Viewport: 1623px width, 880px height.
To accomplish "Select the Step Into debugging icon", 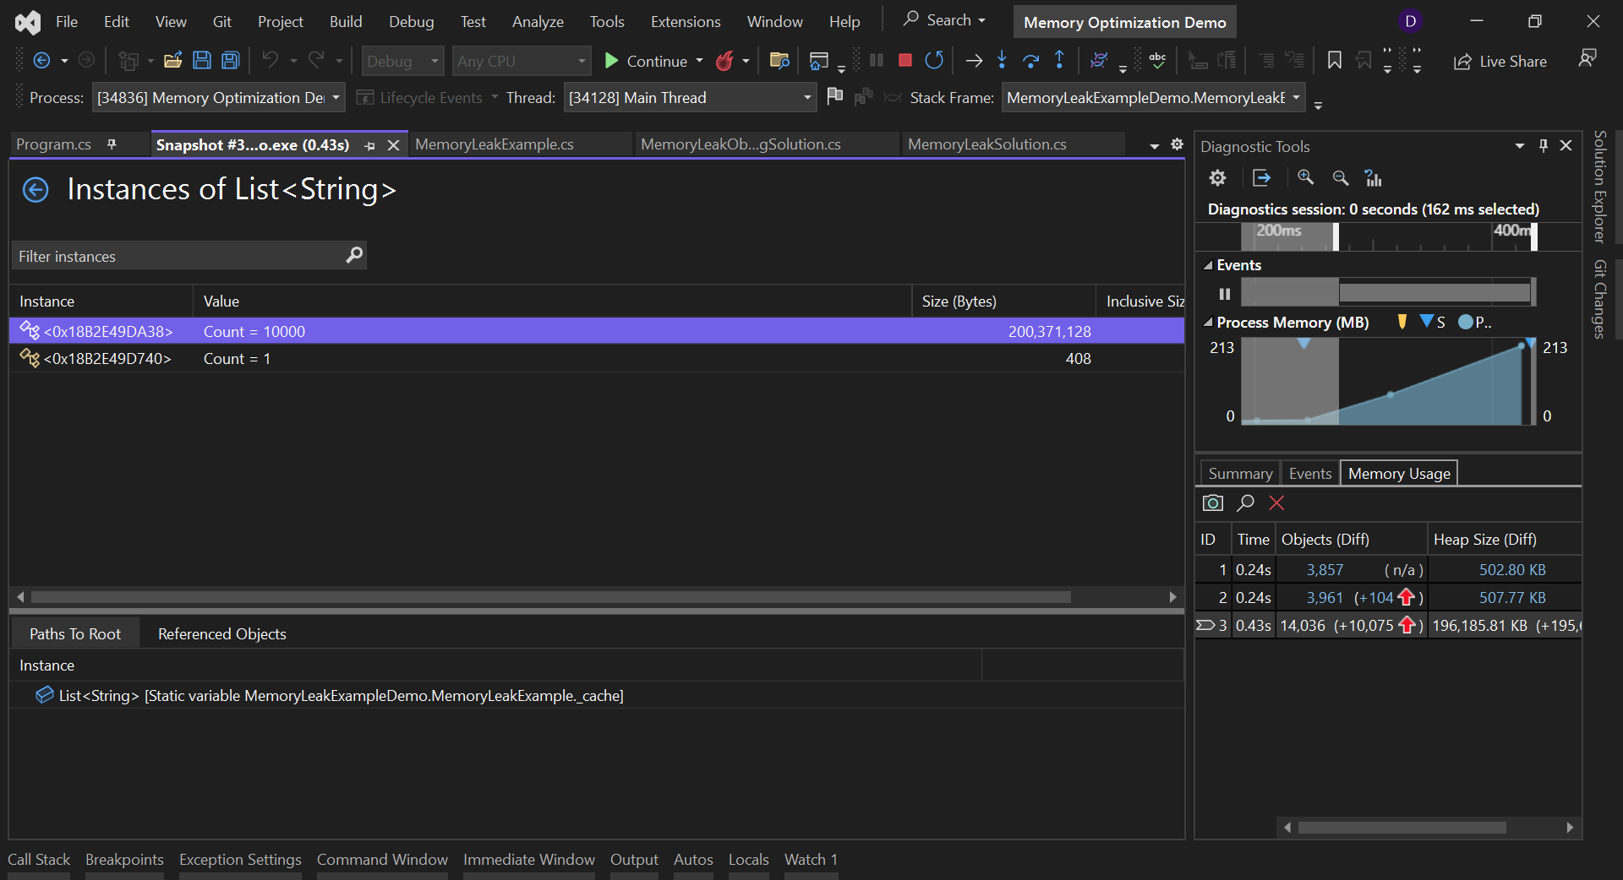I will pos(1002,60).
